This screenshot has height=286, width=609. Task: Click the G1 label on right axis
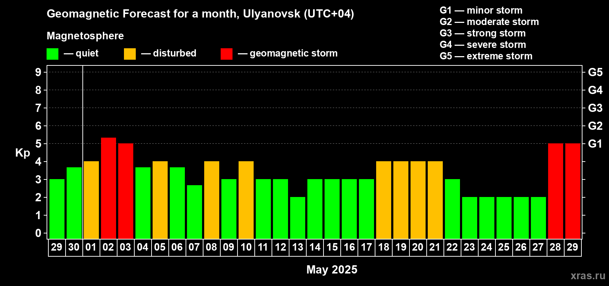tap(595, 144)
